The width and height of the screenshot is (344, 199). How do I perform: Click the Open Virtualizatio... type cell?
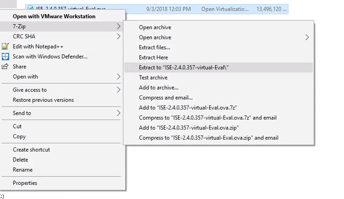point(225,9)
